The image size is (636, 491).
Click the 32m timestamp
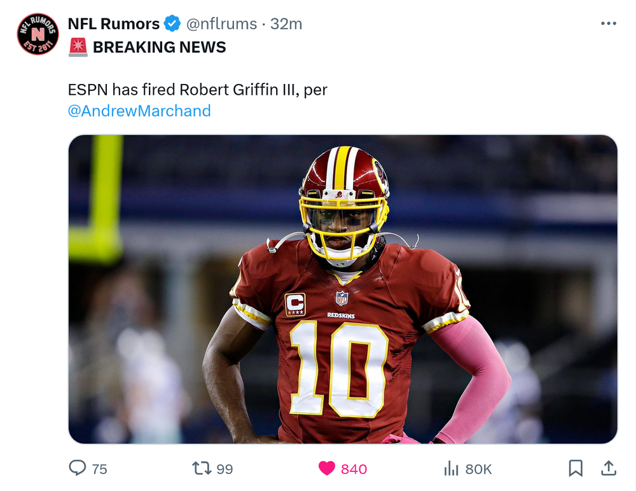tap(286, 24)
